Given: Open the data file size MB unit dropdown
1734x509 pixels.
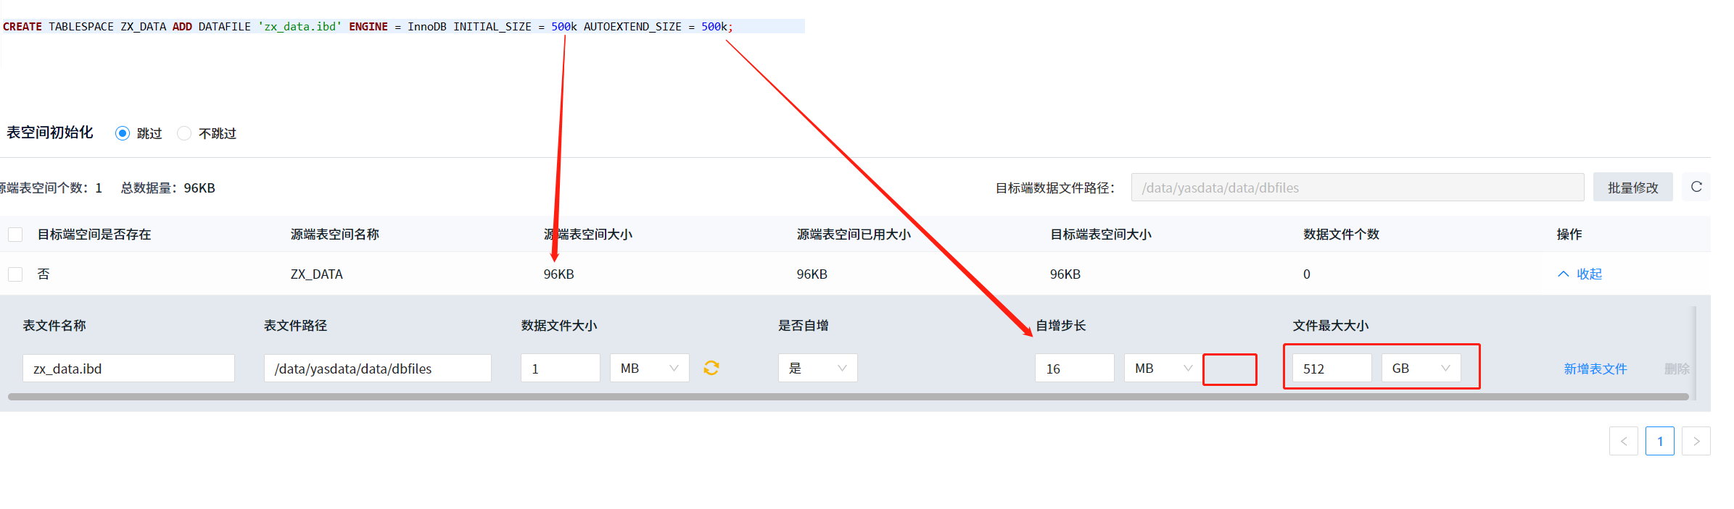Looking at the screenshot, I should pyautogui.click(x=649, y=368).
